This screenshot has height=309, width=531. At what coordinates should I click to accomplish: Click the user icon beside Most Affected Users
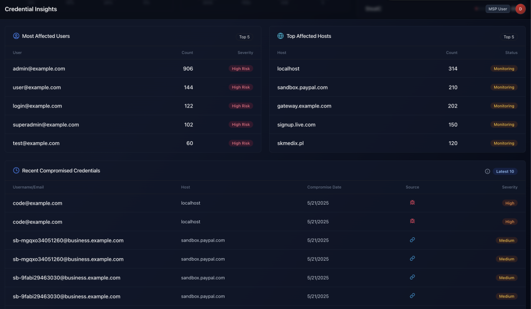click(x=16, y=36)
